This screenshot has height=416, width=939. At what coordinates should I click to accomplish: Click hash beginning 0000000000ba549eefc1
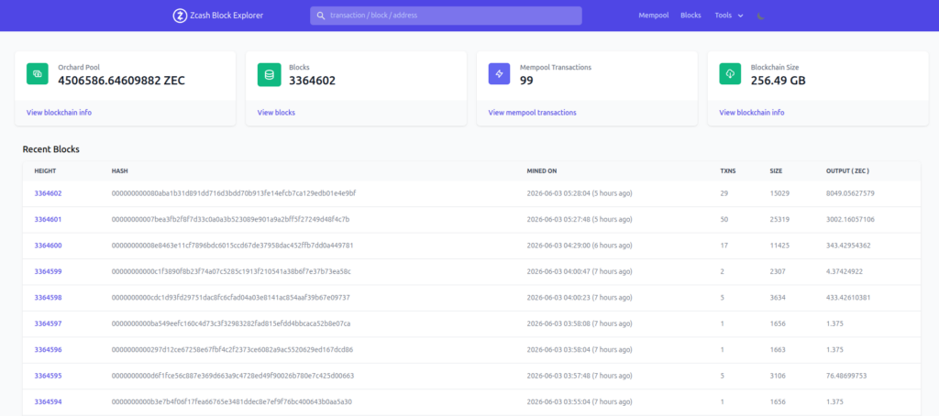pos(230,323)
